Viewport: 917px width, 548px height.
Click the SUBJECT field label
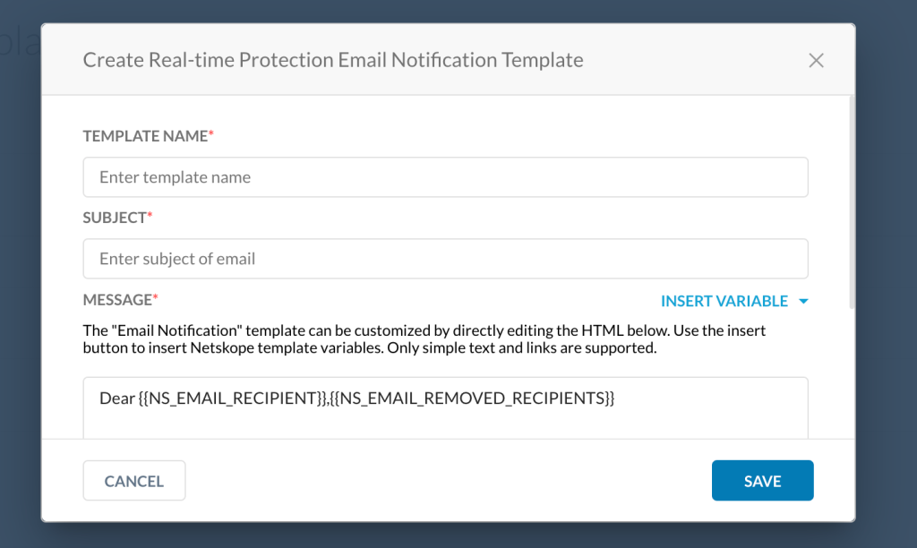coord(115,218)
